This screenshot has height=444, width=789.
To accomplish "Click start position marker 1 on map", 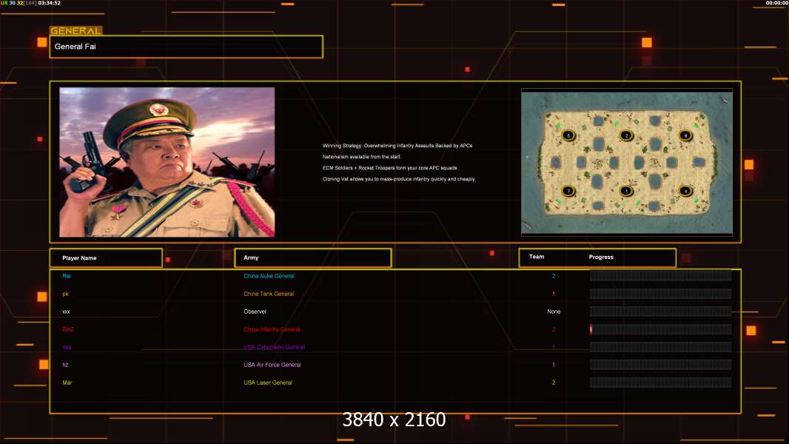I will coord(626,191).
